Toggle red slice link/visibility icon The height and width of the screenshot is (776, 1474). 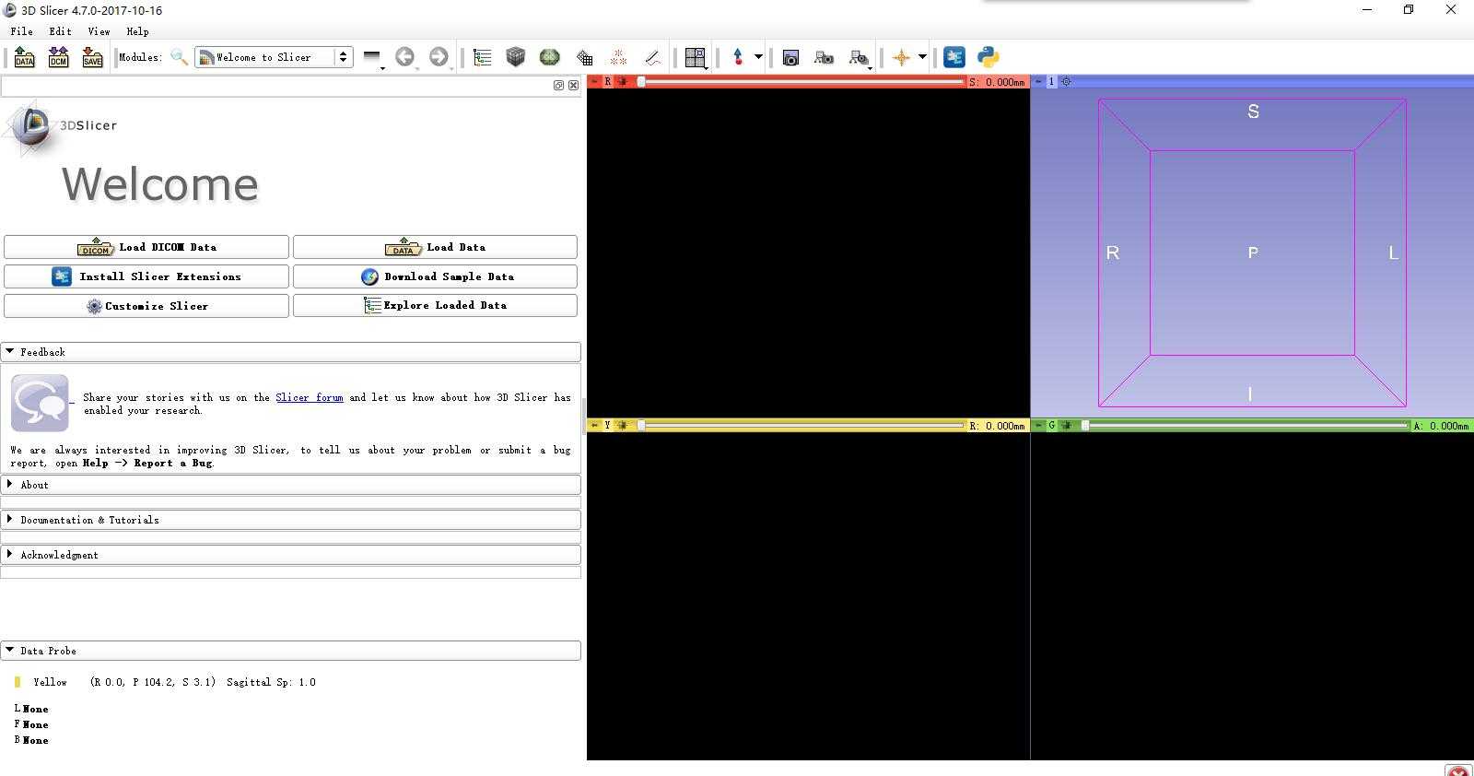[623, 82]
